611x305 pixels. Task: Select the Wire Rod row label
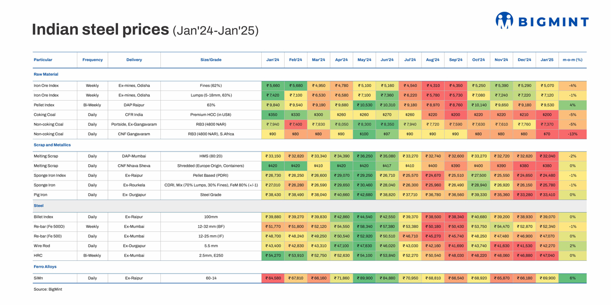[x=42, y=246]
